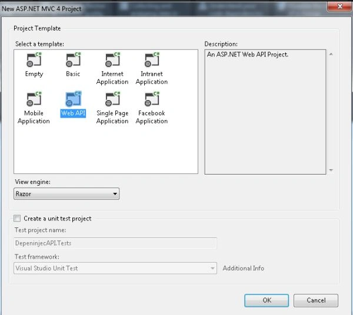Click the 'Mobile Application' label text
353x315 pixels.
click(x=34, y=117)
